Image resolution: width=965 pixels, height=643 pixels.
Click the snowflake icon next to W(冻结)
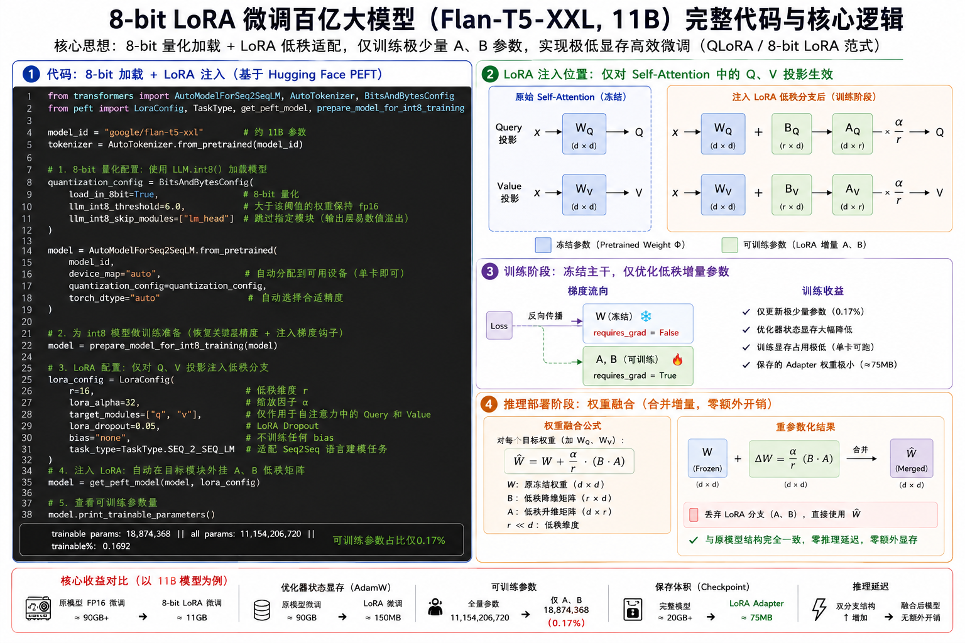coord(646,316)
